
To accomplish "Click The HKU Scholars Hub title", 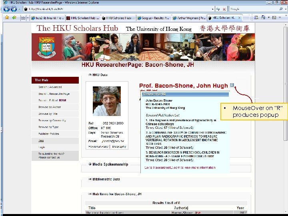I will (77, 28).
